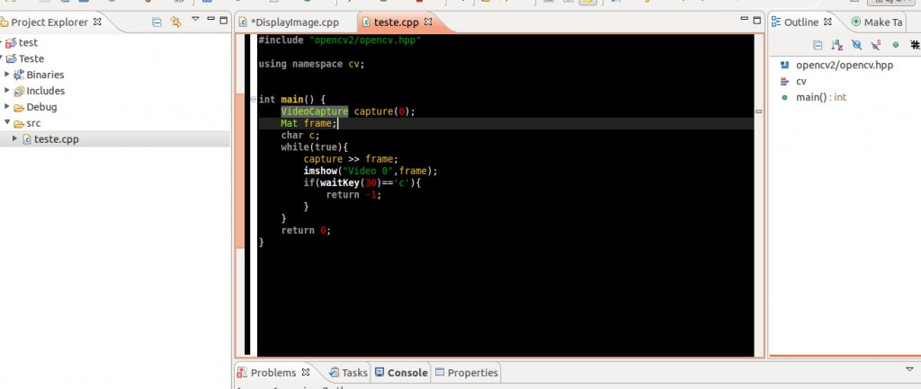Click the VideoCapture word in code

[314, 111]
